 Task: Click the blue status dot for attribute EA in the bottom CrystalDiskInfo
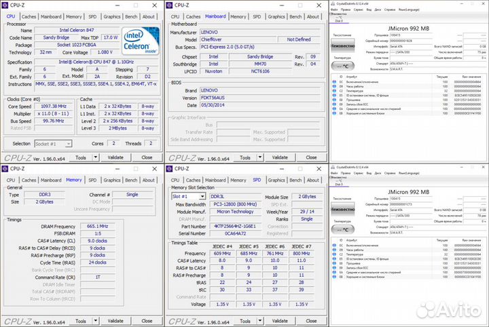coord(334,273)
